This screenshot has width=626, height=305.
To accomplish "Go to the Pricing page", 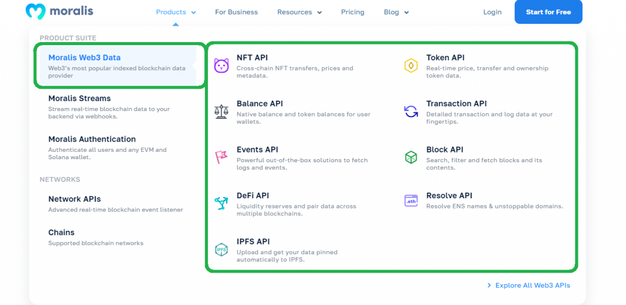I will click(x=353, y=12).
